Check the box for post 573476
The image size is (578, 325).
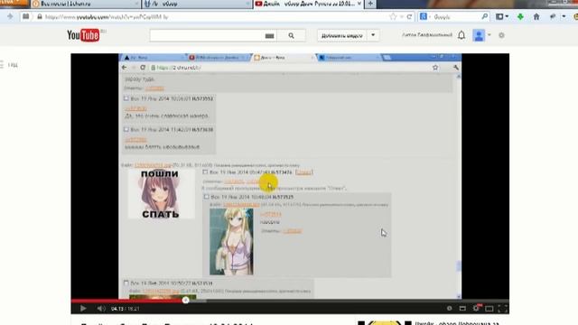coord(205,172)
